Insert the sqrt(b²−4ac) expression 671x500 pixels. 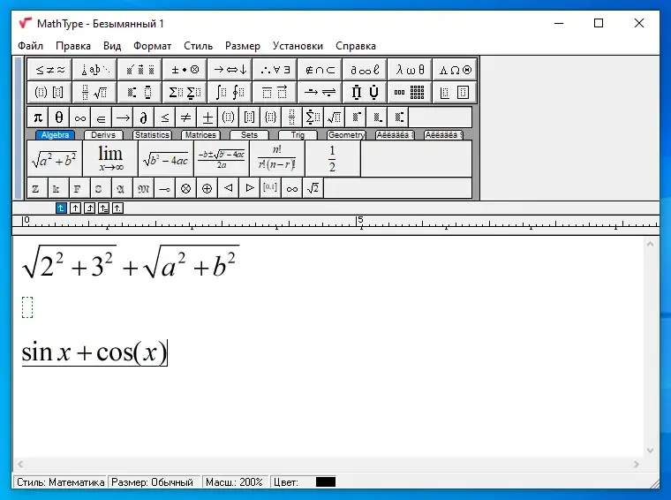coord(166,159)
